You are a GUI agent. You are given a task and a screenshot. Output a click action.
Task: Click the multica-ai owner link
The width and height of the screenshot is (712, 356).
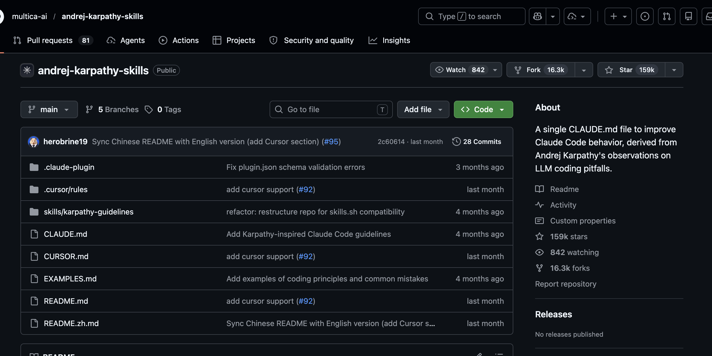click(x=29, y=17)
